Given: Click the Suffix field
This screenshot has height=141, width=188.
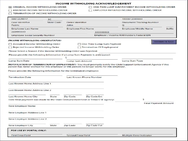Looking at the screenshot, I should [170, 26].
